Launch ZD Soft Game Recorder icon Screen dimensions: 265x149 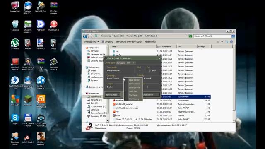coord(41,120)
